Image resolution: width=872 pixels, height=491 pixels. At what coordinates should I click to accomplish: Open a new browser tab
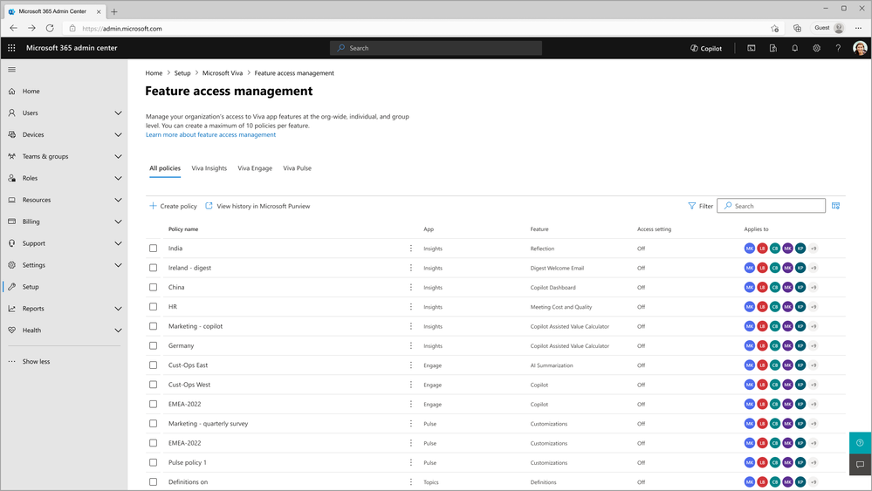coord(114,11)
